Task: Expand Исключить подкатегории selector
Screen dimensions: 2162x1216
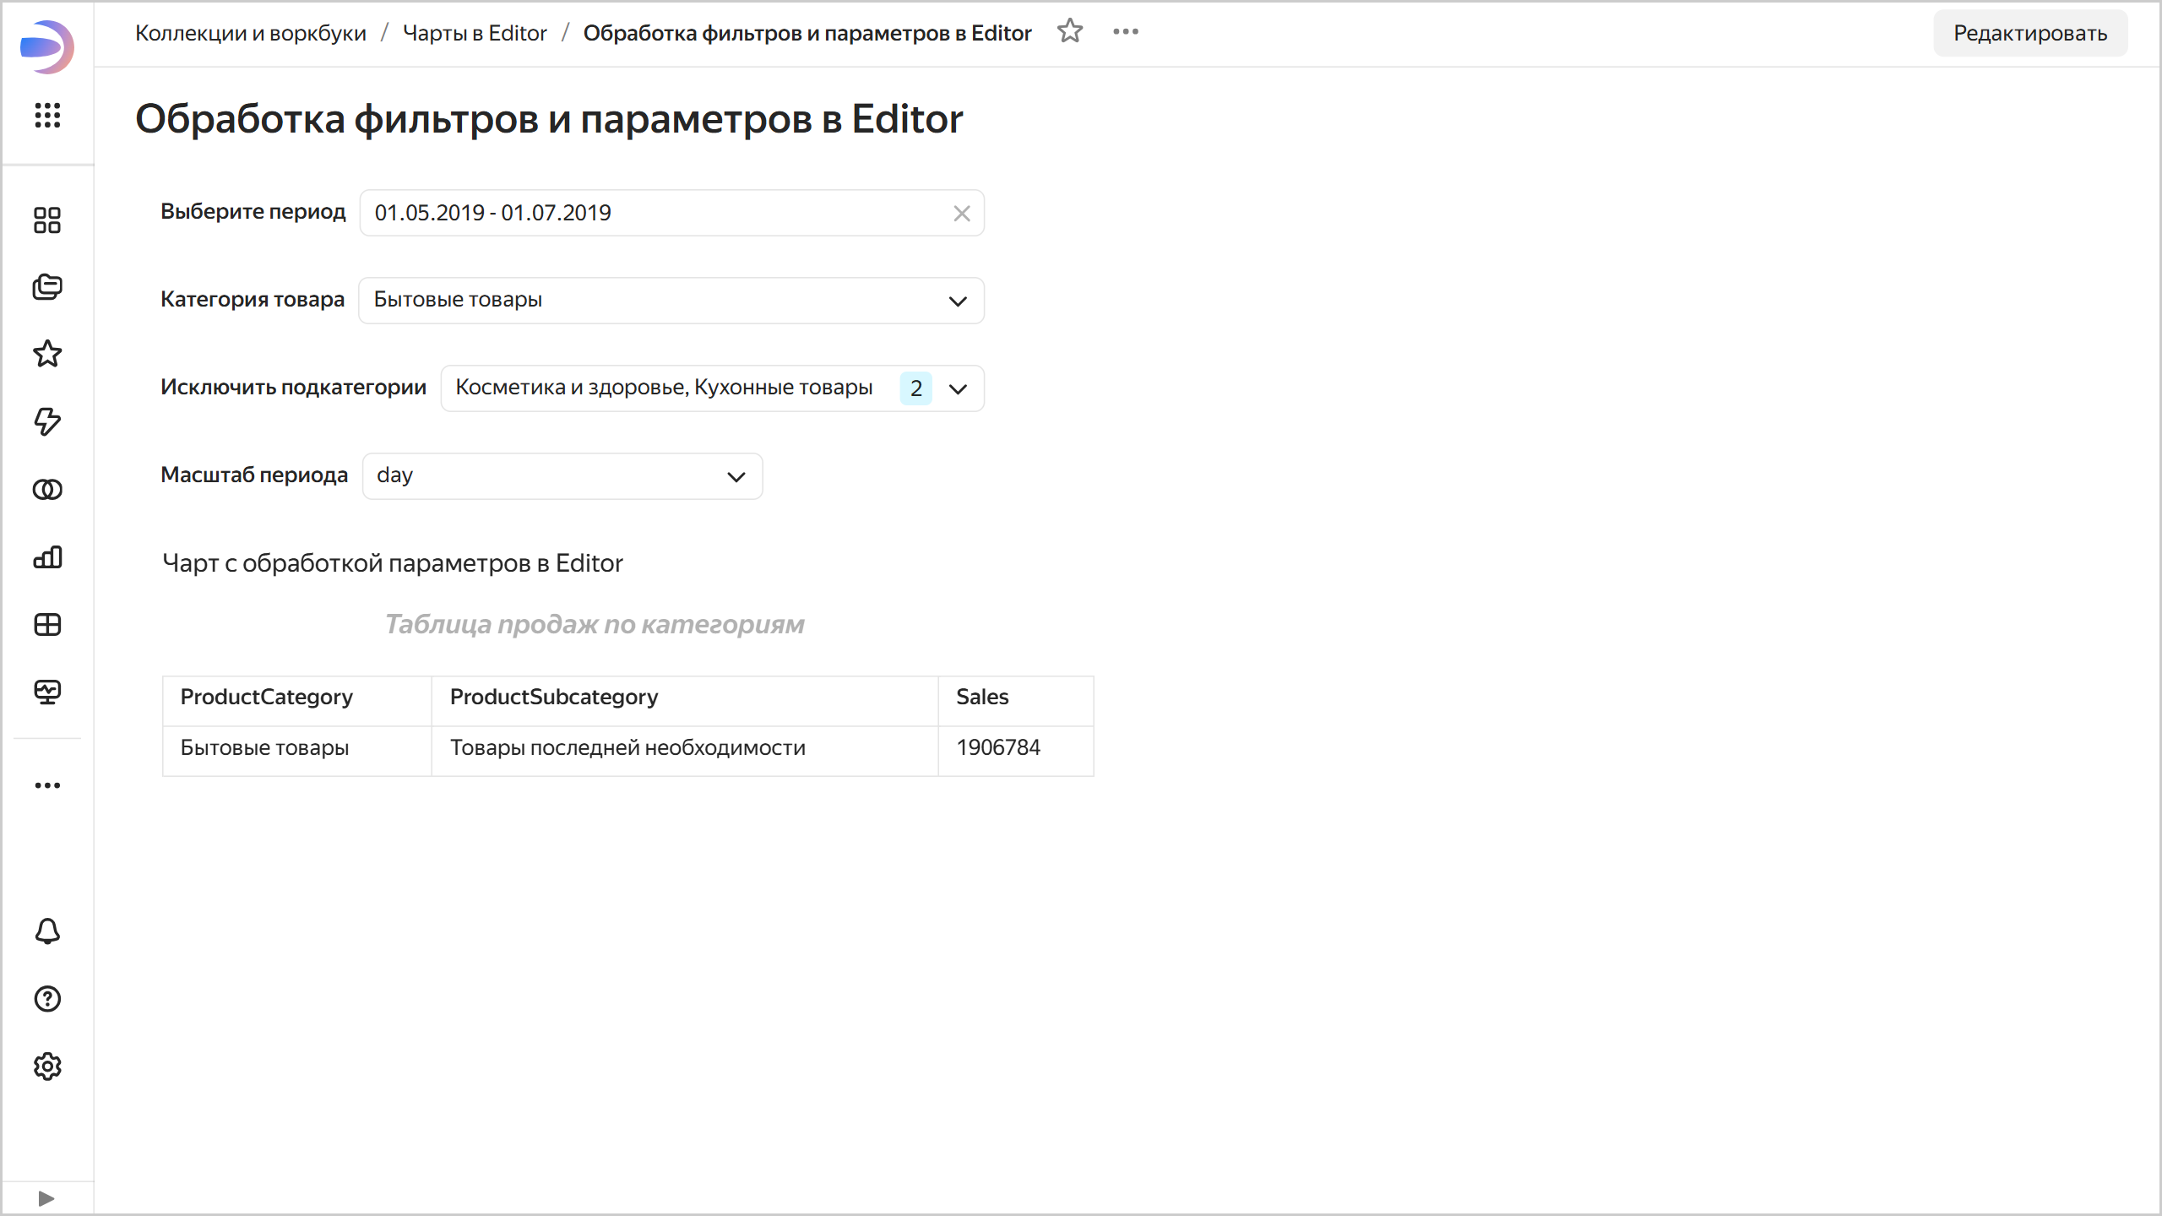Action: coord(712,388)
